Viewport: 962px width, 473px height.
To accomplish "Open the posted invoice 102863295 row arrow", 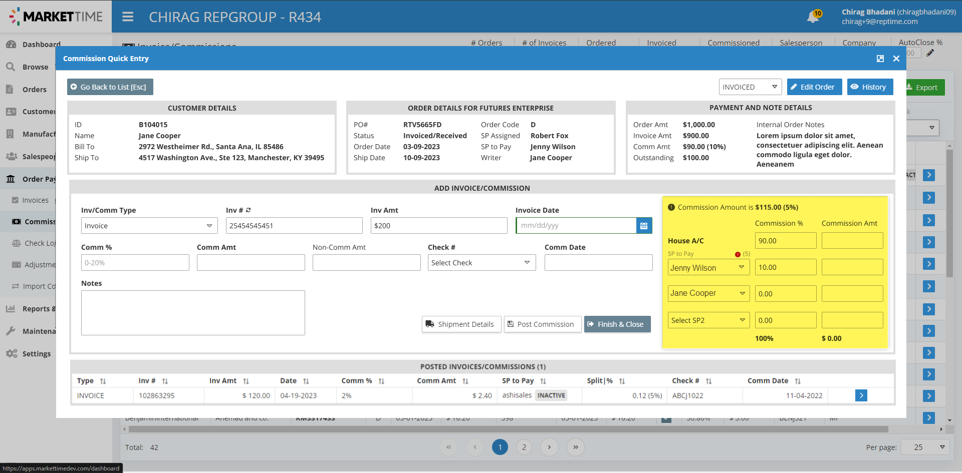I will coord(861,395).
